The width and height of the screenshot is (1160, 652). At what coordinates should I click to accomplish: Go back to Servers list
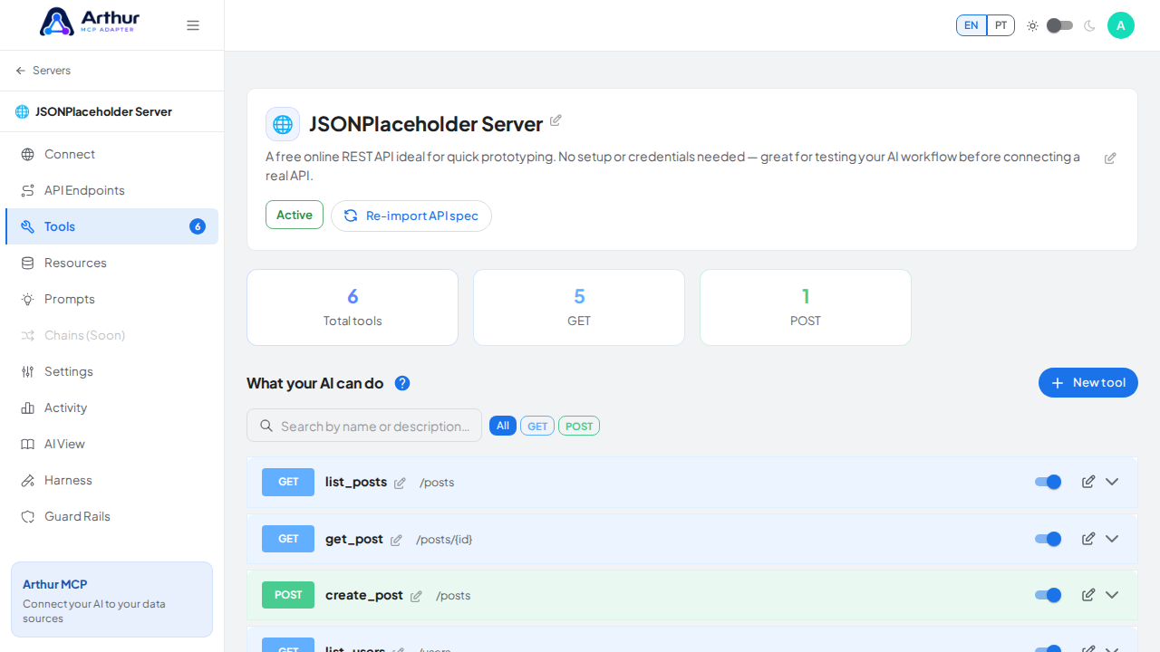tap(43, 71)
